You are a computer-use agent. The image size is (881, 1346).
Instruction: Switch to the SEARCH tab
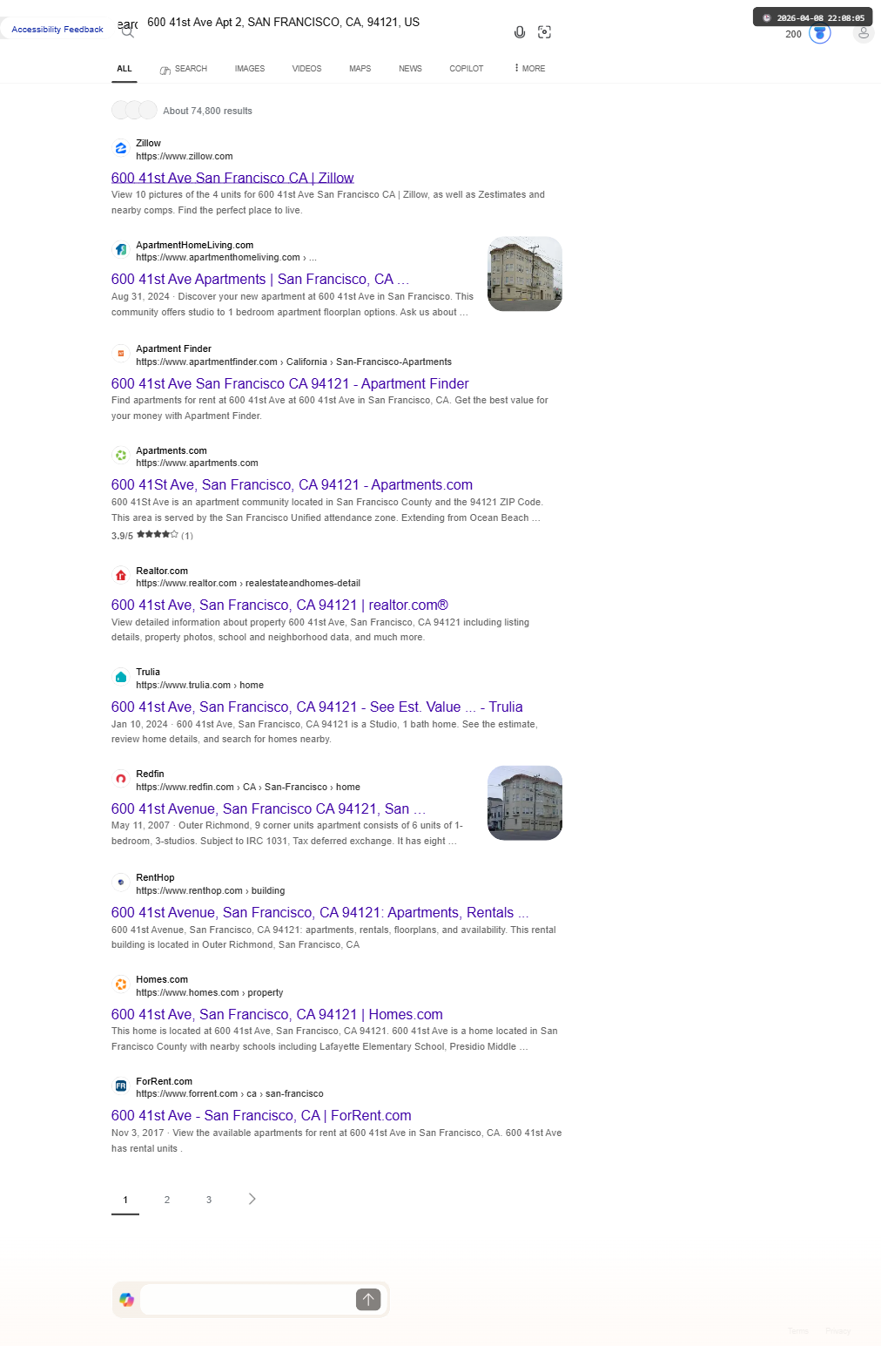(x=184, y=69)
